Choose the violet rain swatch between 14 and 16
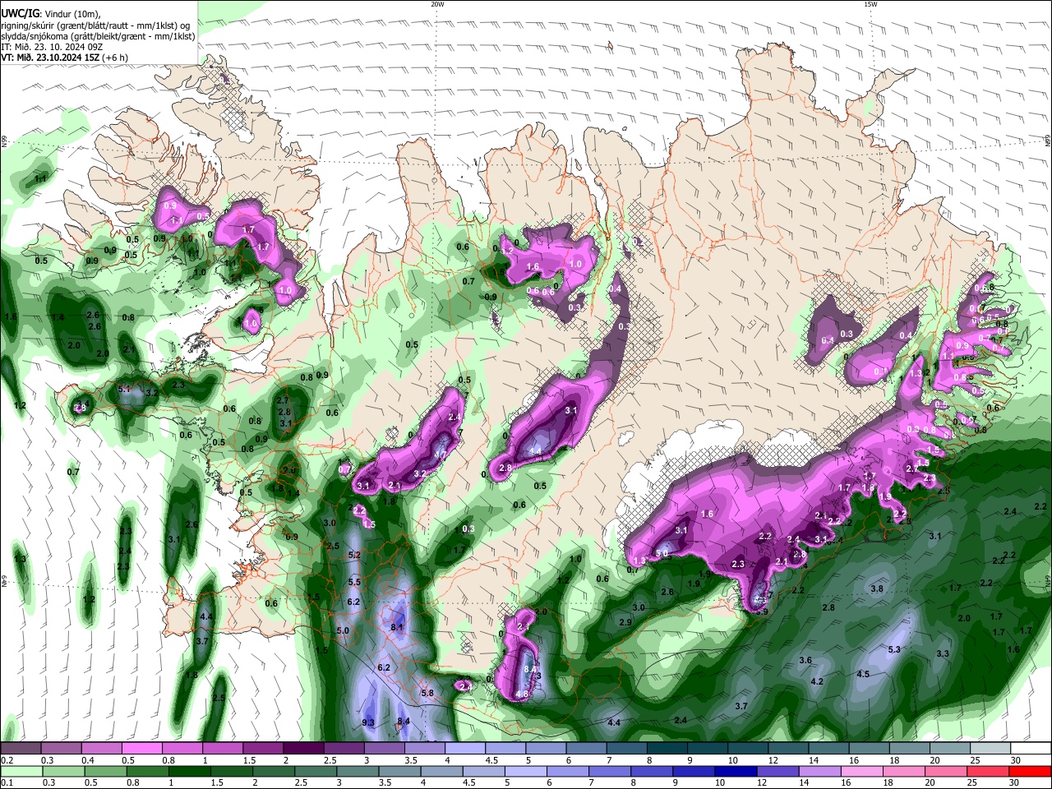 820,771
